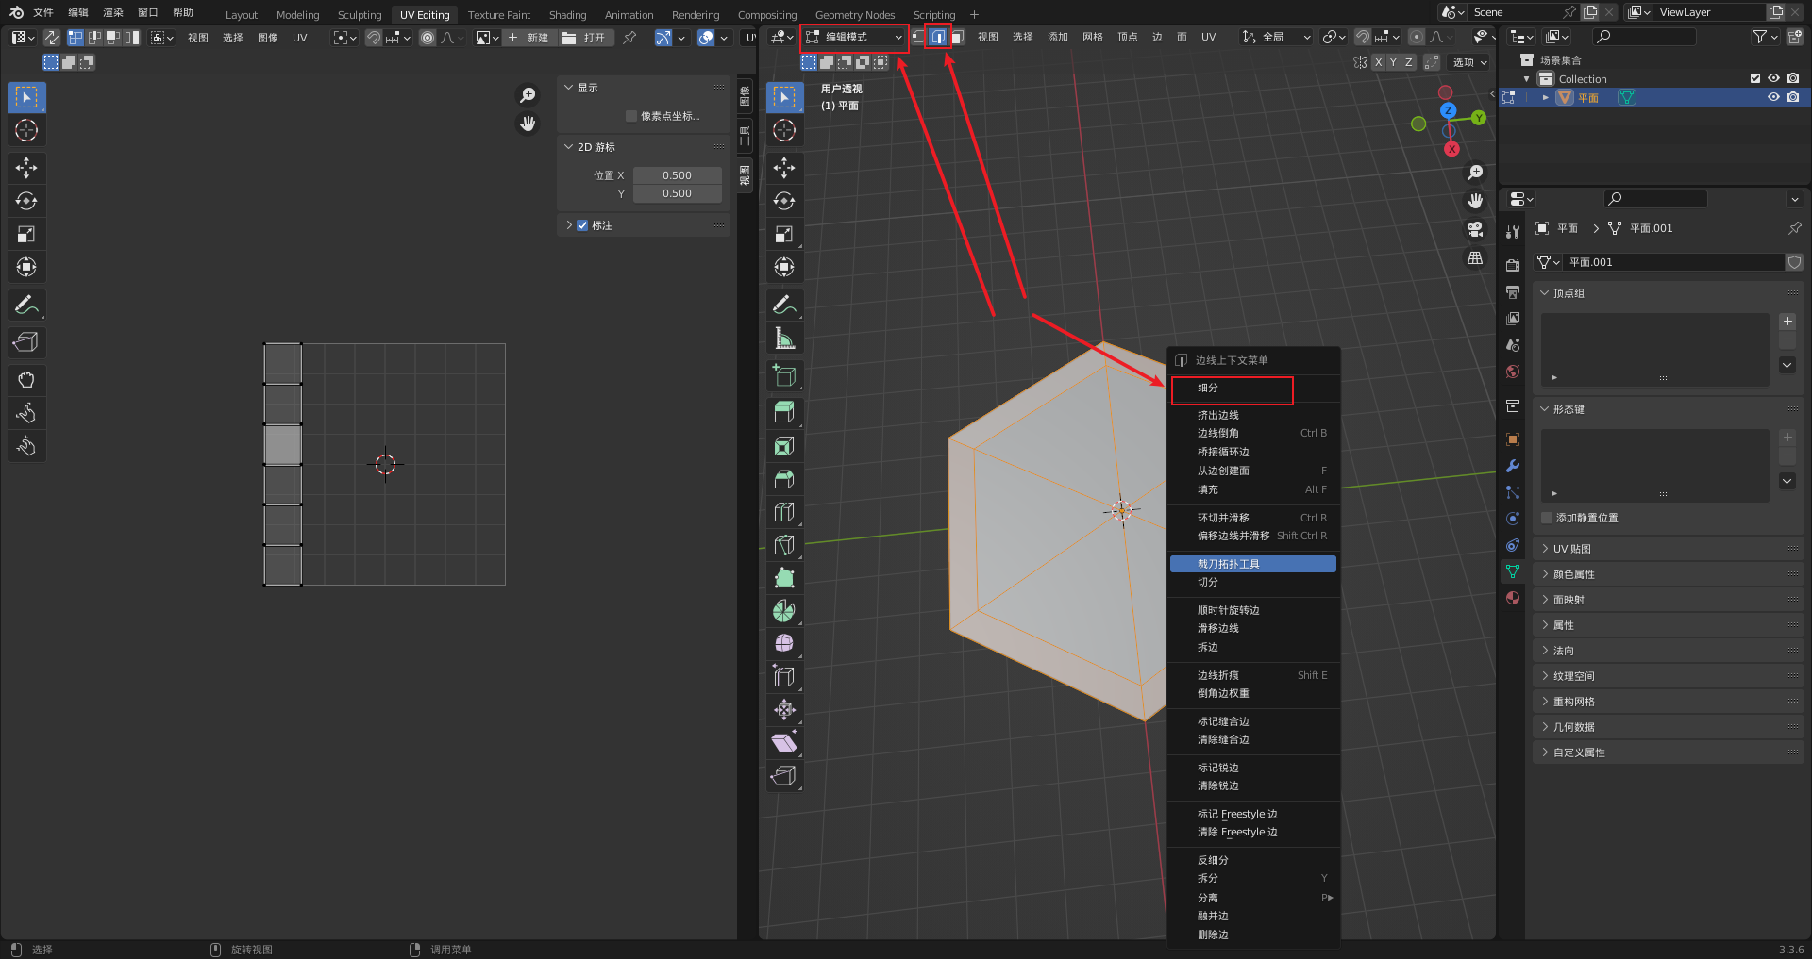This screenshot has height=959, width=1812.
Task: Select the Rip Region tool
Action: (x=784, y=776)
